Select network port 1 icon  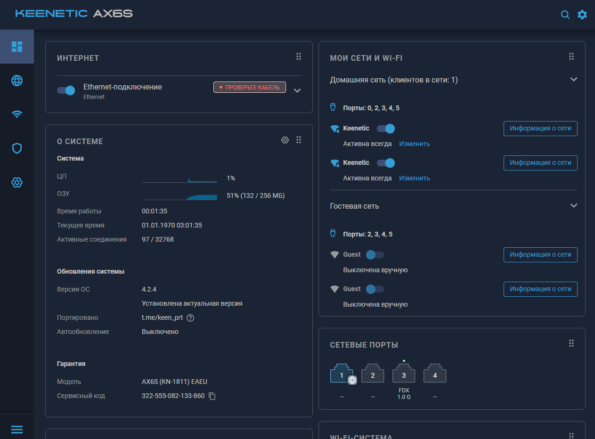click(342, 374)
